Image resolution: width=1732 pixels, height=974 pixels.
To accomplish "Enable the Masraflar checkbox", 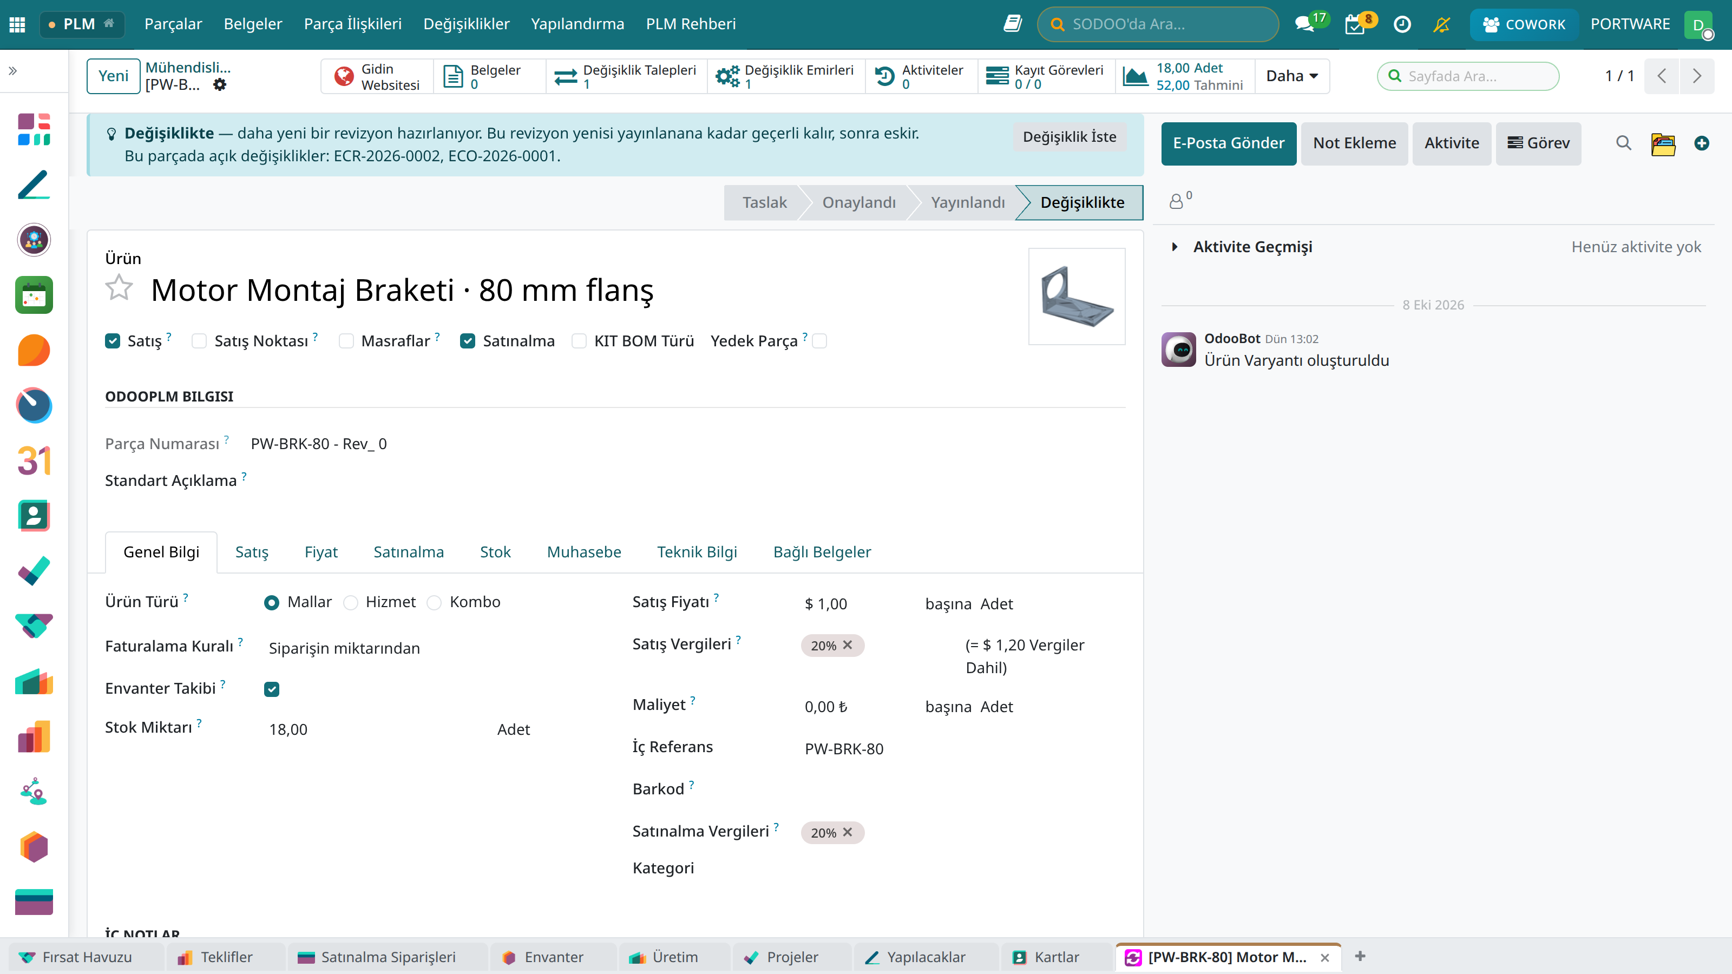I will point(346,341).
